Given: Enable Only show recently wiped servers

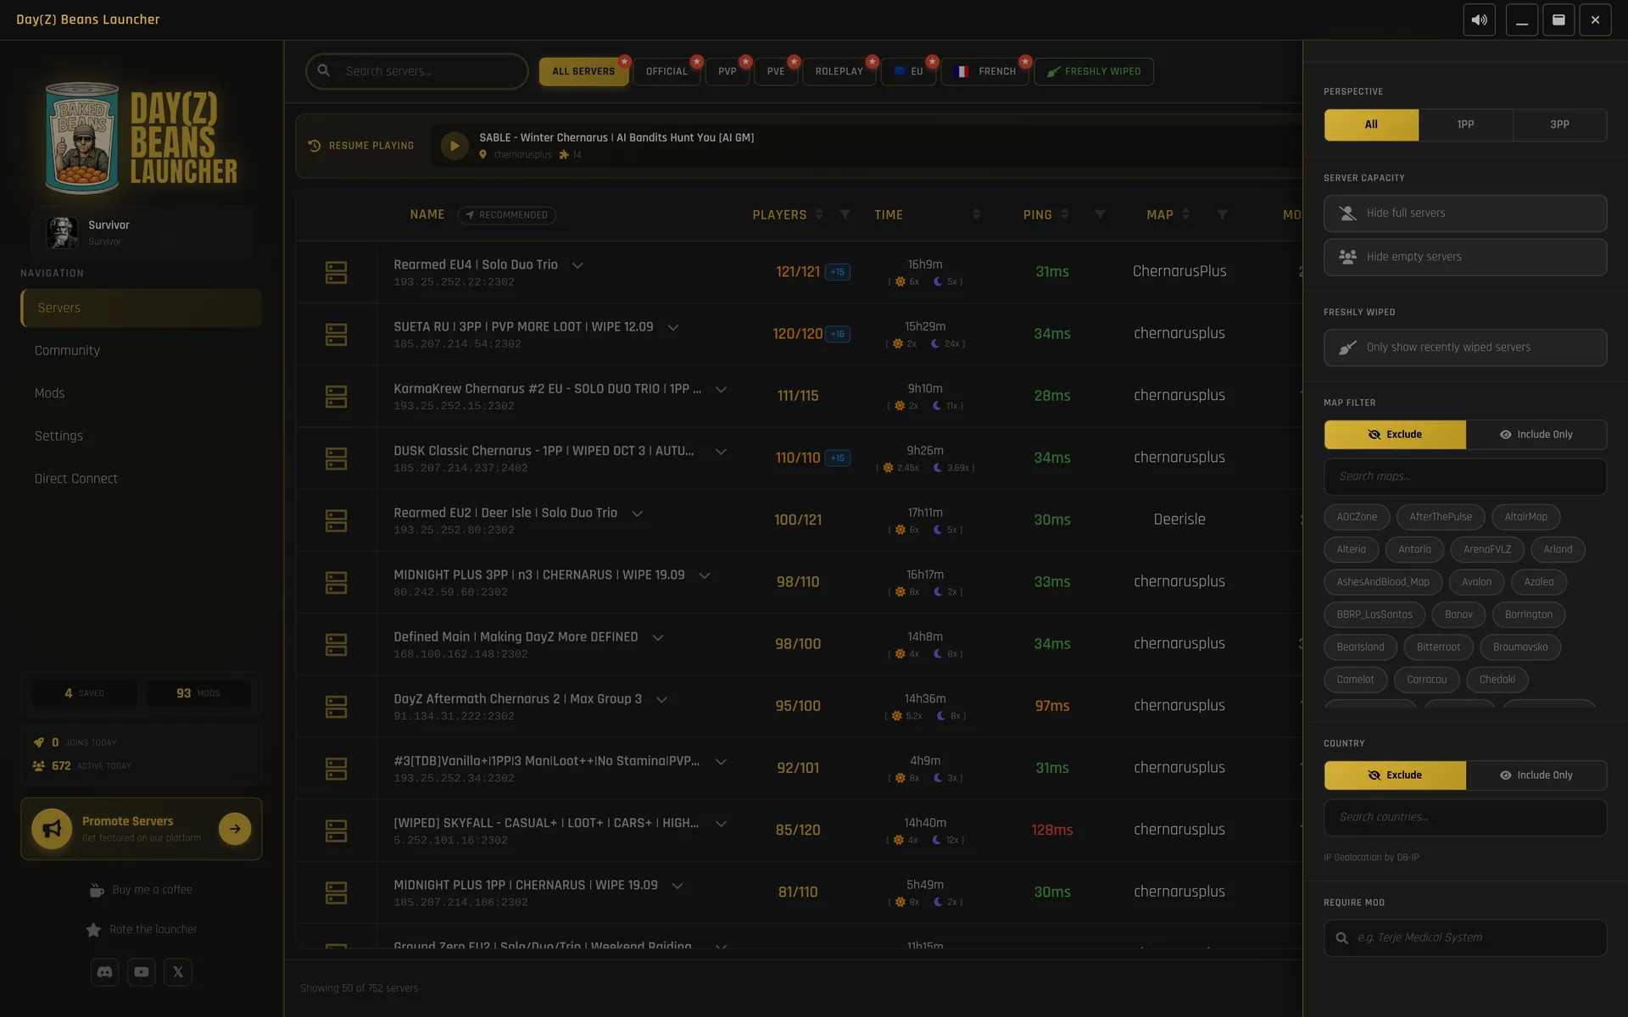Looking at the screenshot, I should pyautogui.click(x=1464, y=347).
